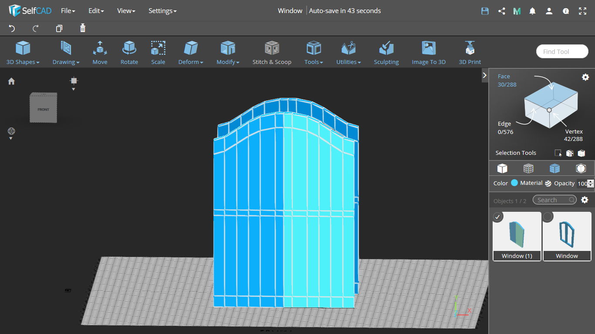Open the View menu
The width and height of the screenshot is (595, 334).
coord(126,11)
